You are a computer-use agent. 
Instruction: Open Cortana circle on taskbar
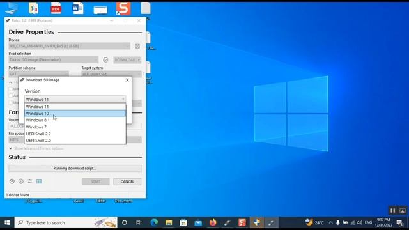click(125, 222)
